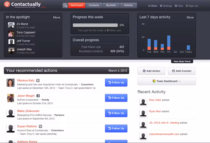Open JD, CFLS John E. Harding link
Image resolution: width=210 pixels, height=143 pixels.
[164, 123]
